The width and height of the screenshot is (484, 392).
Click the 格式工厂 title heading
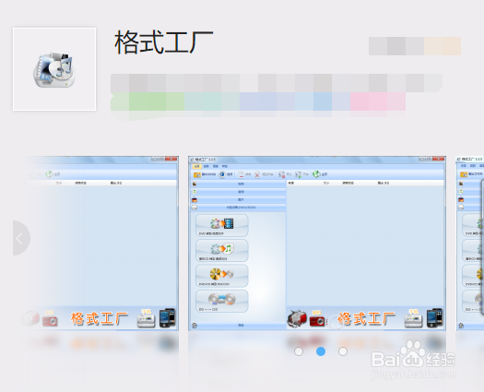click(164, 42)
